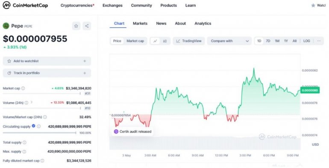Screen dimensions: 329x168
Task: Expand the Volume (24h) chevron
Action: coord(32,103)
